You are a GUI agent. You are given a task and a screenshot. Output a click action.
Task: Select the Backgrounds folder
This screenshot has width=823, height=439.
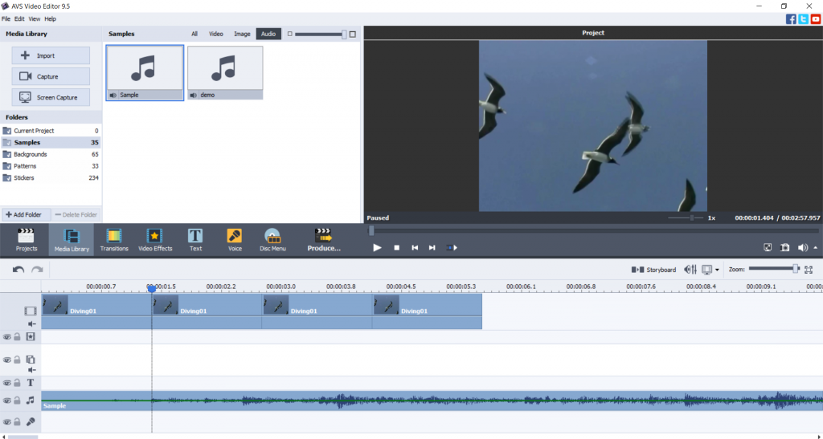click(x=31, y=154)
